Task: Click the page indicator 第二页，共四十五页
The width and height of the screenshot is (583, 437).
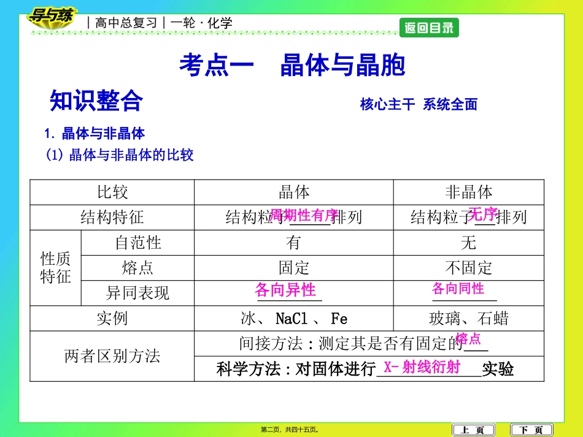Action: pos(290,430)
